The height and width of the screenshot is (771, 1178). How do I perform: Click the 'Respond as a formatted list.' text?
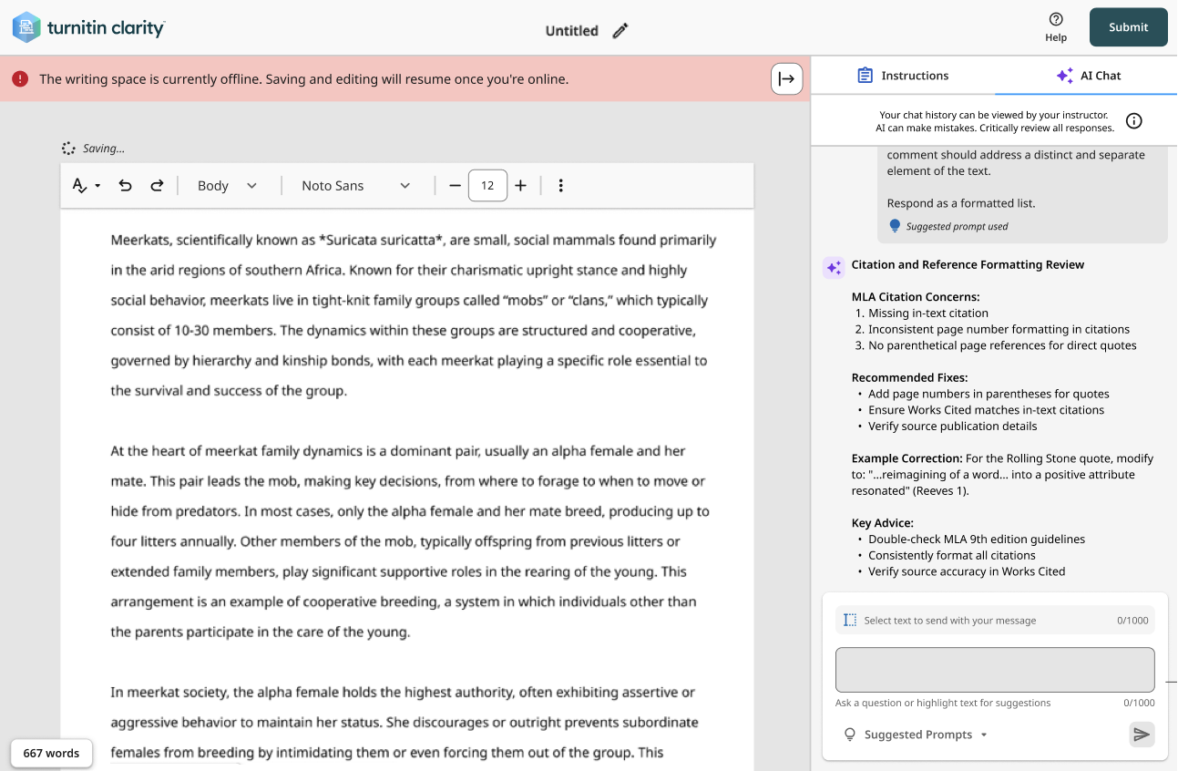click(x=961, y=203)
